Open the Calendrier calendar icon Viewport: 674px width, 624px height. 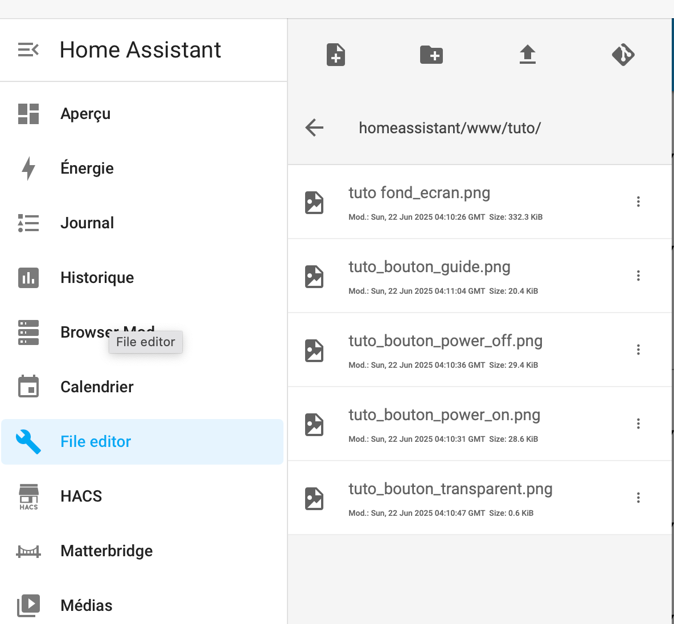(28, 386)
